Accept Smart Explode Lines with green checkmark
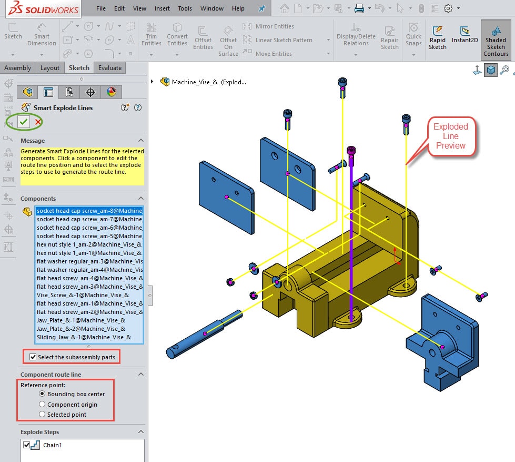 coord(24,122)
